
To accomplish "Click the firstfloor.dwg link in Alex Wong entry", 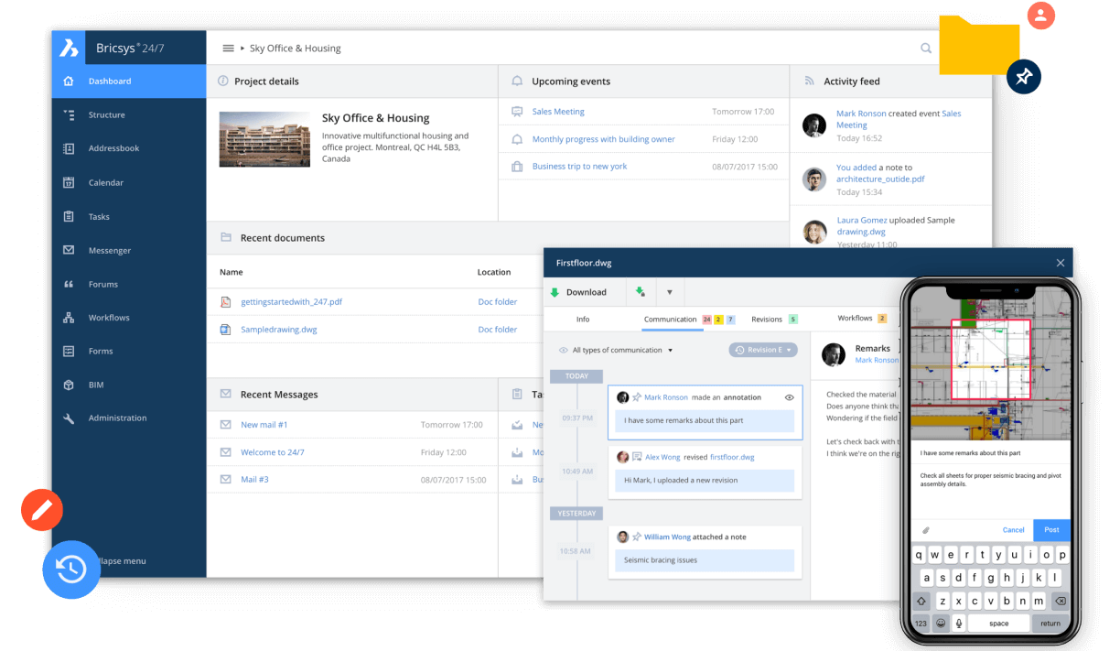I will point(732,457).
